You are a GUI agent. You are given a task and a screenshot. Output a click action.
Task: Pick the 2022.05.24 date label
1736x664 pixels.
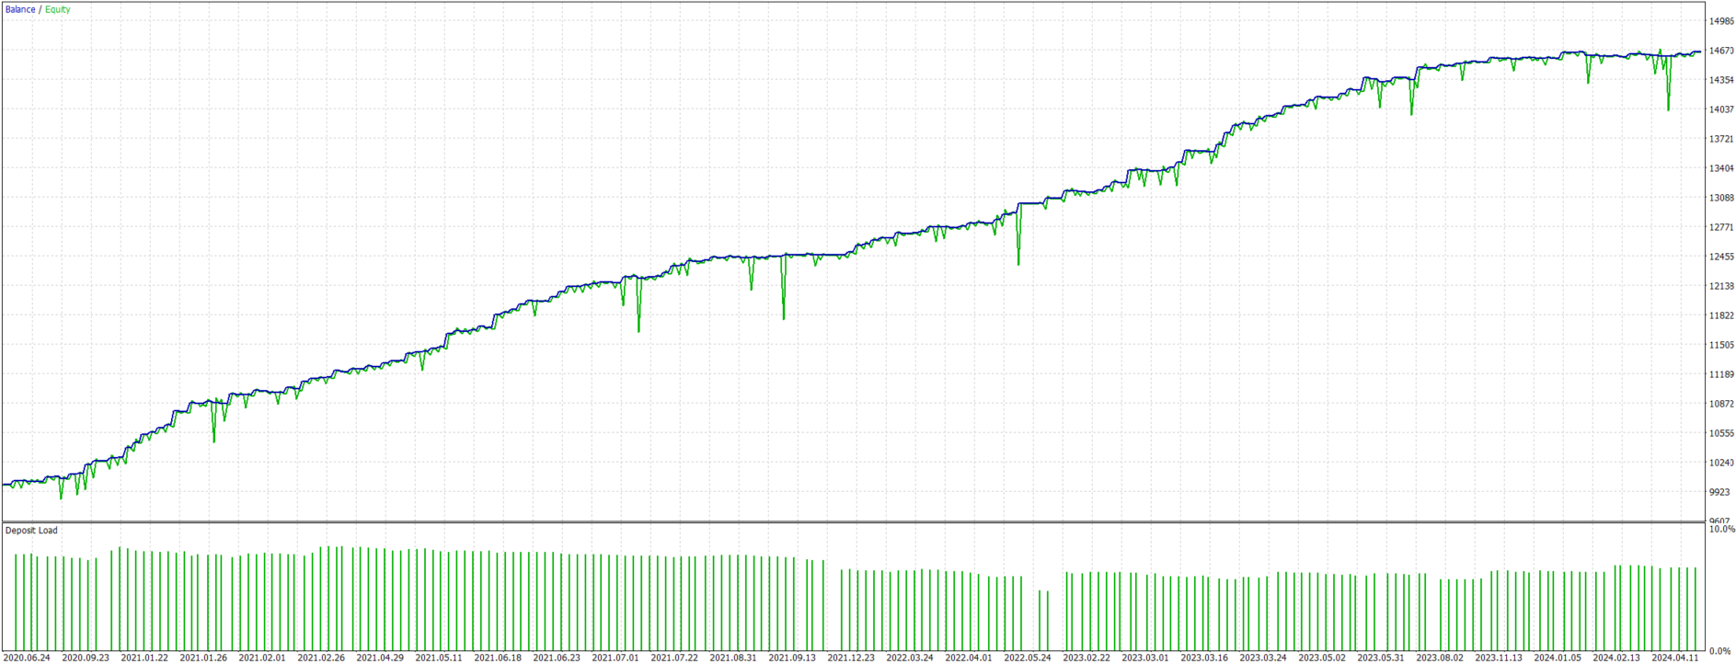coord(1028,658)
